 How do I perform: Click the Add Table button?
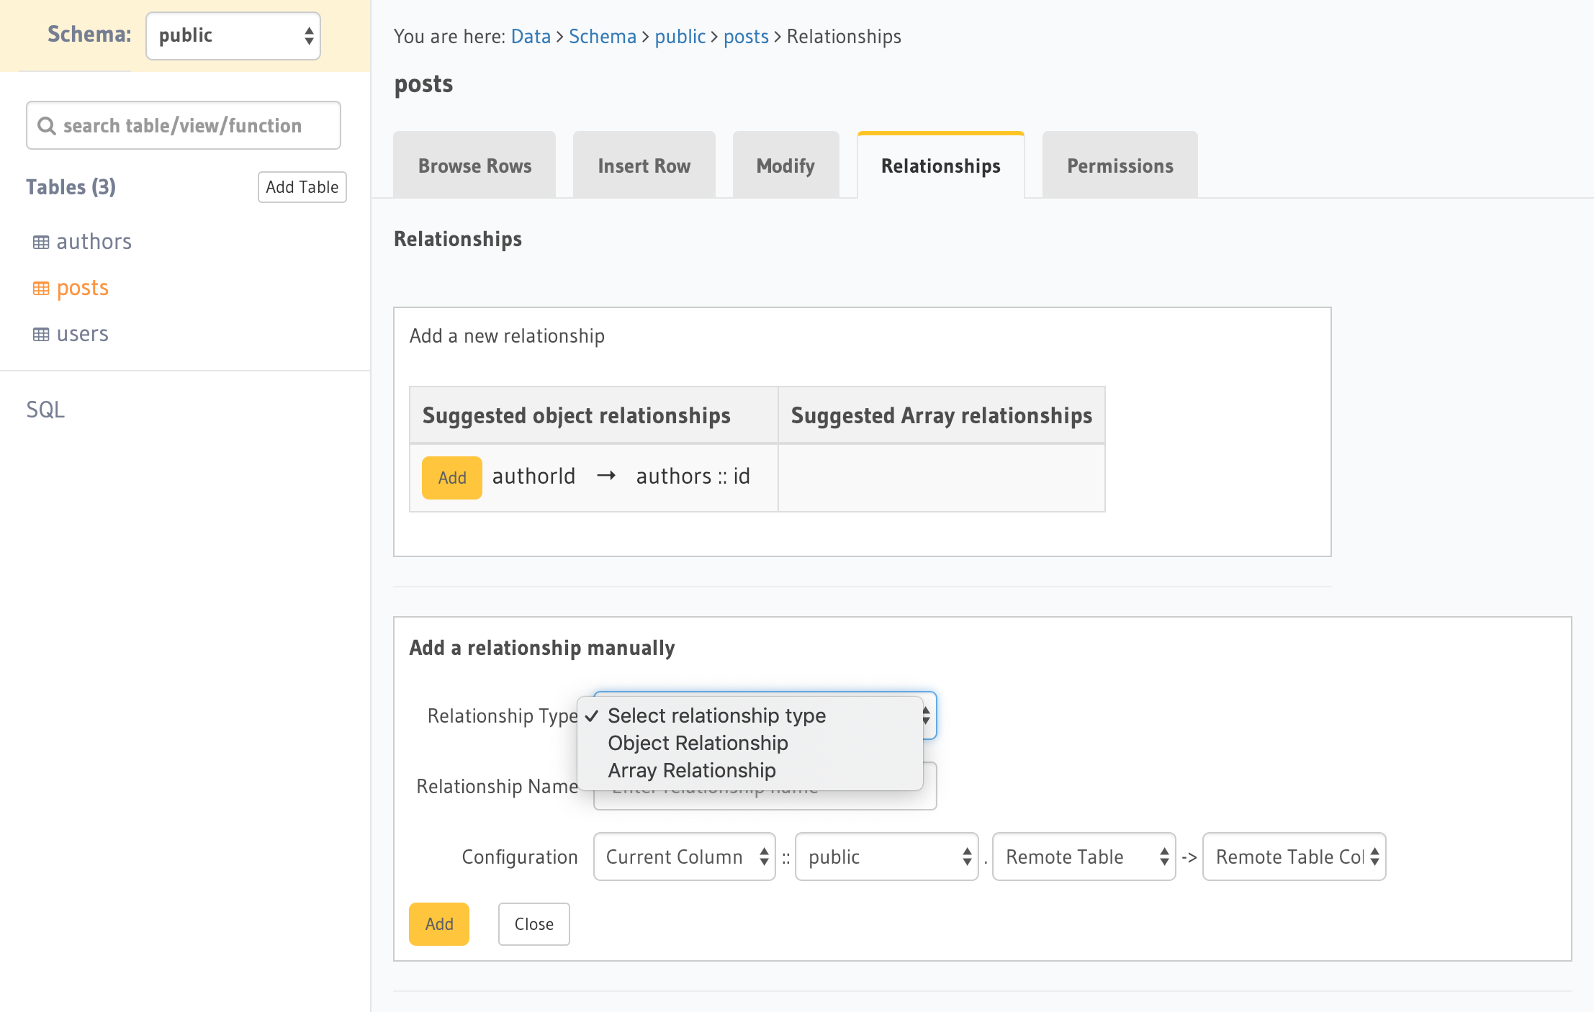(x=302, y=187)
